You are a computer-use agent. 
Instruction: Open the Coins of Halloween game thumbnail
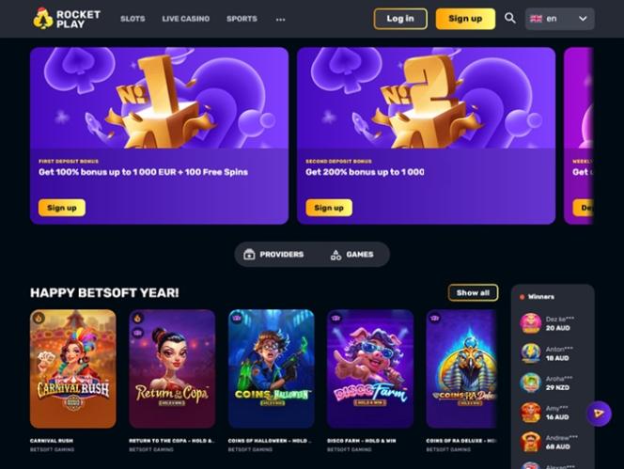click(x=271, y=368)
